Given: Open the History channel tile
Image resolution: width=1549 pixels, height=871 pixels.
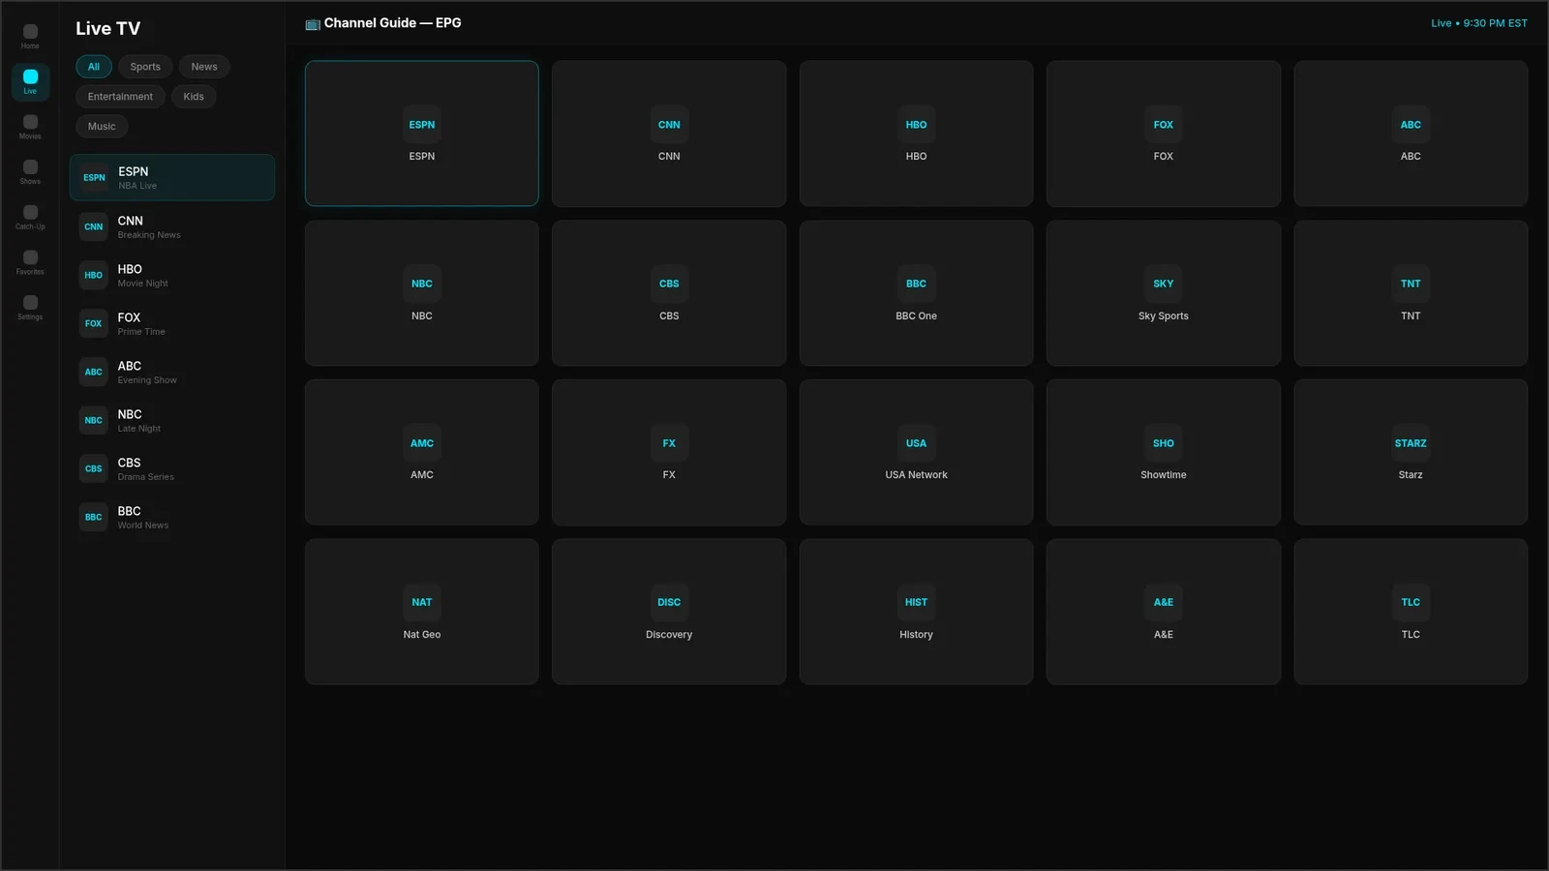Looking at the screenshot, I should click(x=916, y=612).
